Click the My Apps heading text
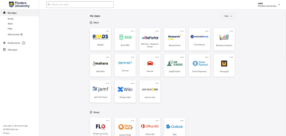This screenshot has height=136, width=286. tap(95, 16)
